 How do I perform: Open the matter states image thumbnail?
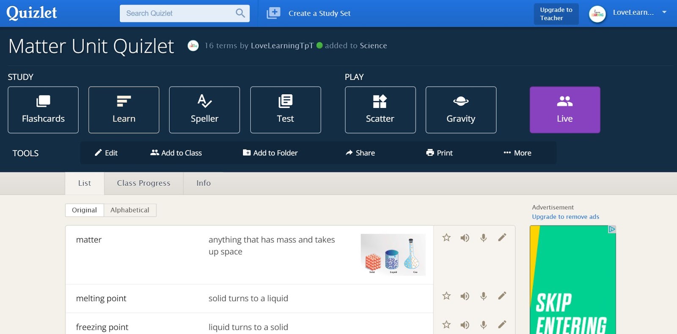[393, 254]
